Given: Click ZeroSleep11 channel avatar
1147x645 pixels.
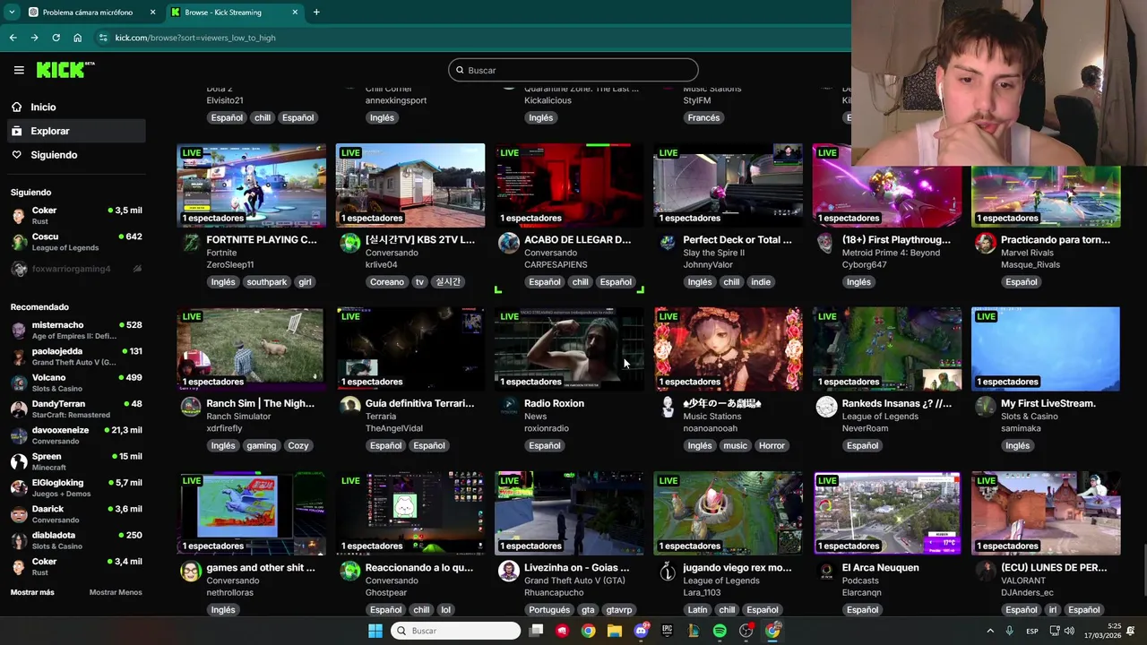Looking at the screenshot, I should (191, 243).
